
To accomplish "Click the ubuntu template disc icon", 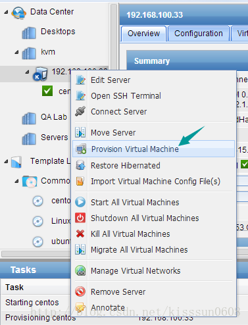I will [x=37, y=241].
